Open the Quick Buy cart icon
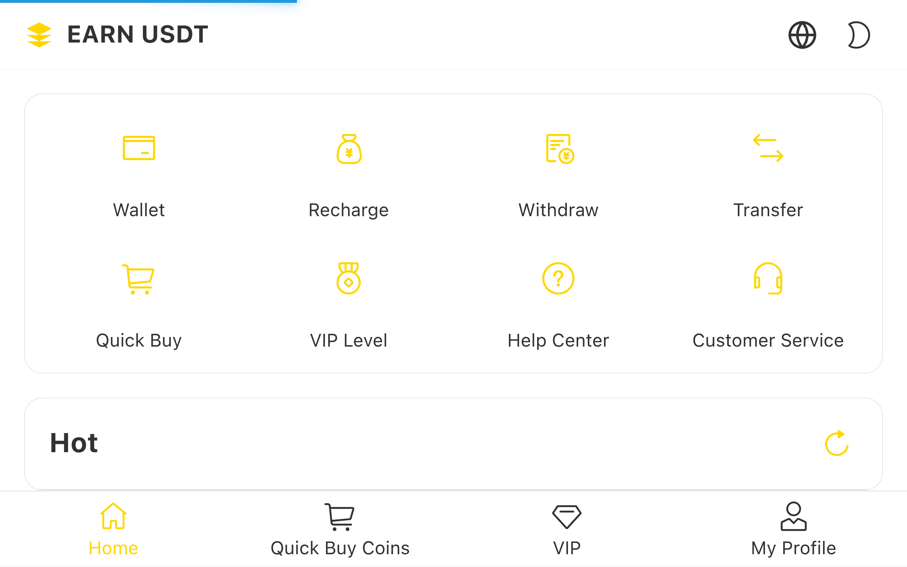 click(x=138, y=279)
